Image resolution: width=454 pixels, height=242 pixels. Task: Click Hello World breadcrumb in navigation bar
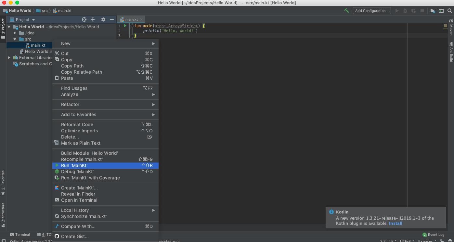(17, 11)
